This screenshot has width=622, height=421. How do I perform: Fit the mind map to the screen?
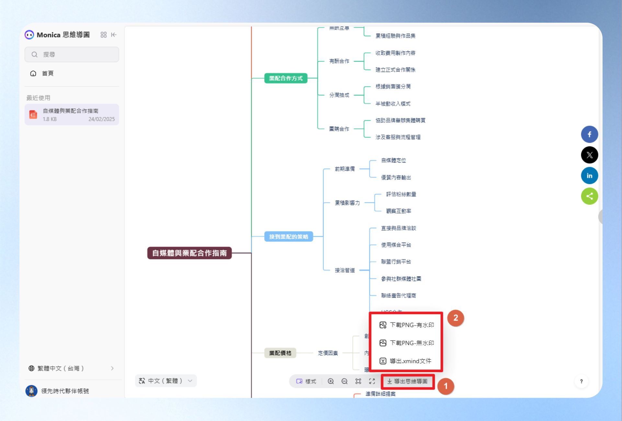(358, 381)
